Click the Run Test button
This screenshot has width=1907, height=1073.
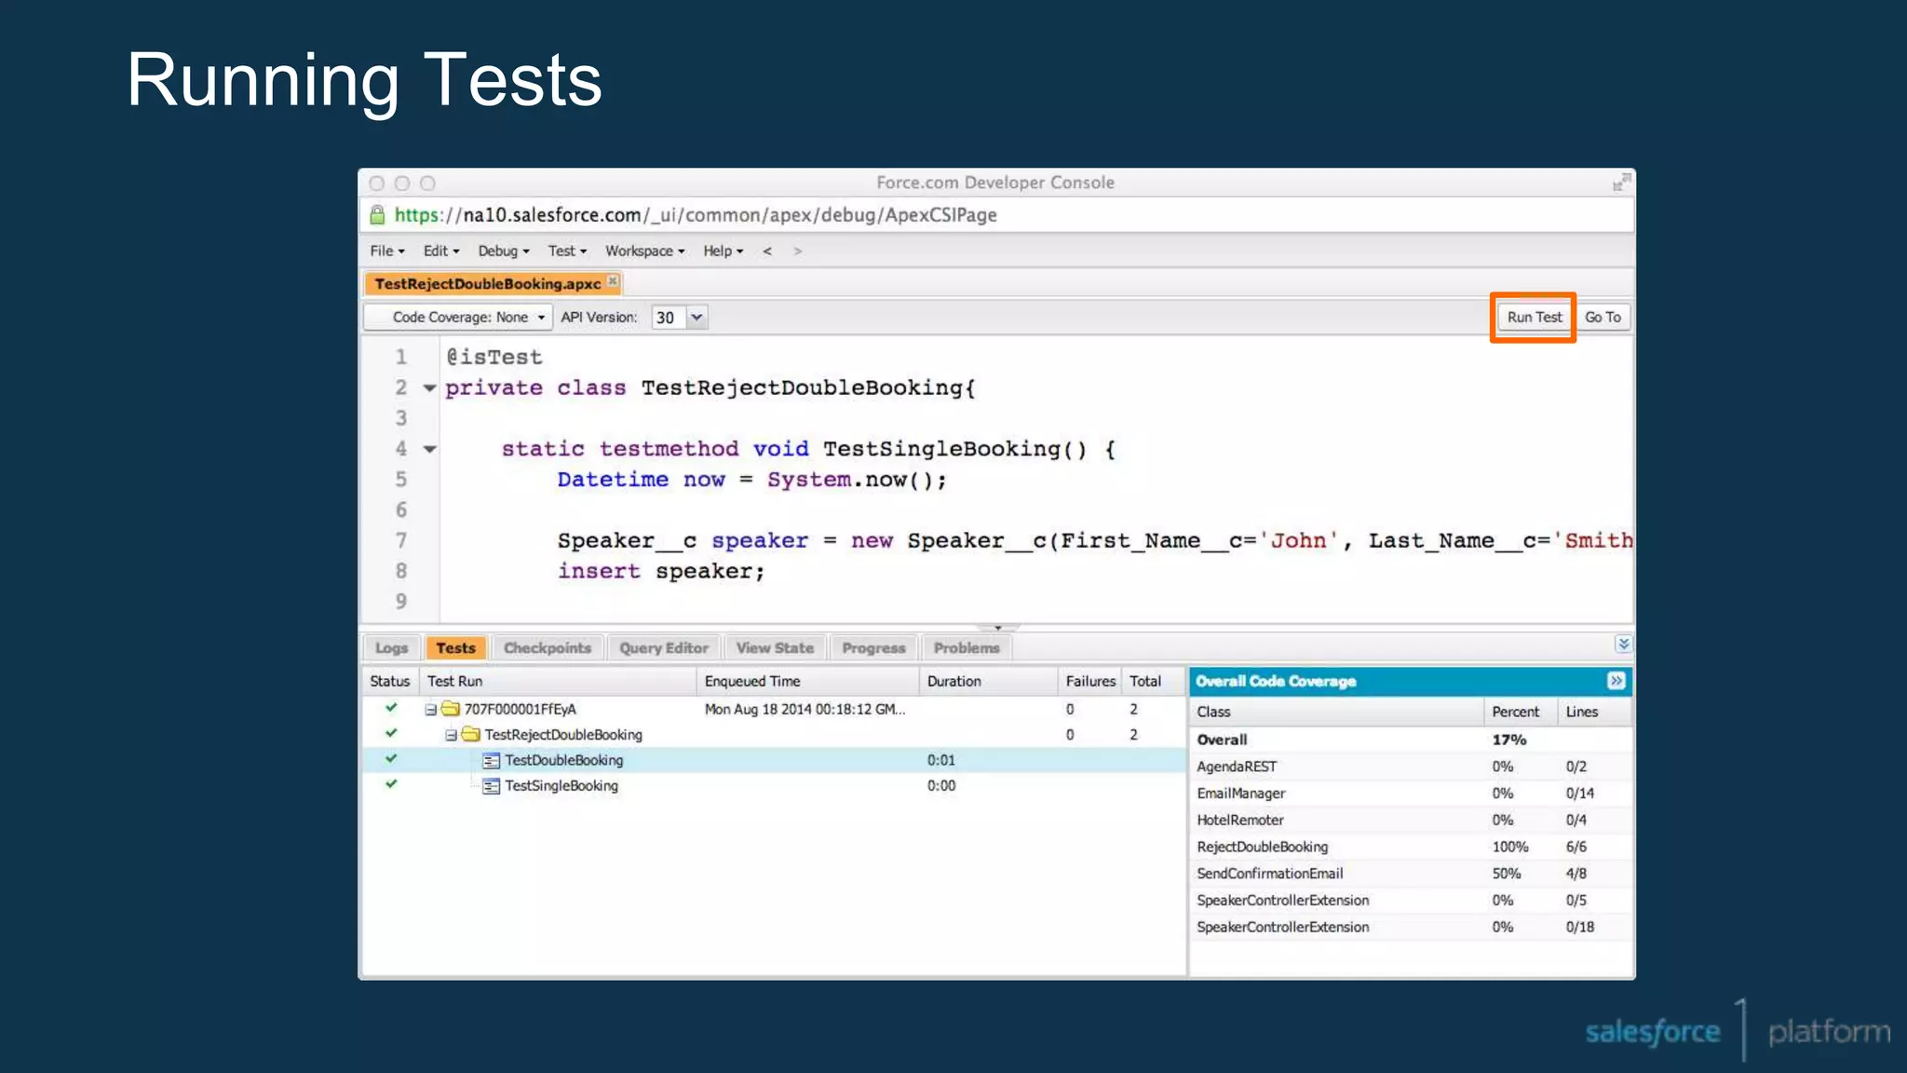pyautogui.click(x=1534, y=318)
